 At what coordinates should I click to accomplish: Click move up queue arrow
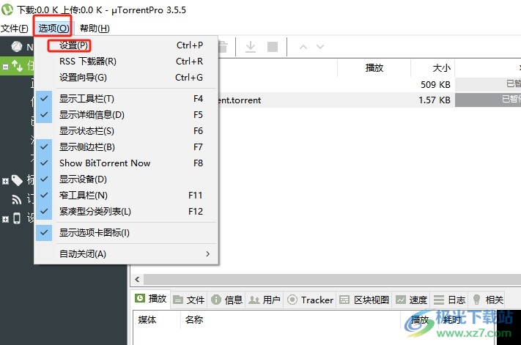coord(303,47)
